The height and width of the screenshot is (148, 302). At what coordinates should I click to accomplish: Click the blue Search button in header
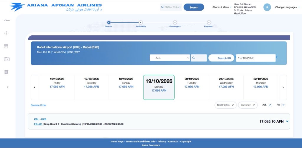194,7
